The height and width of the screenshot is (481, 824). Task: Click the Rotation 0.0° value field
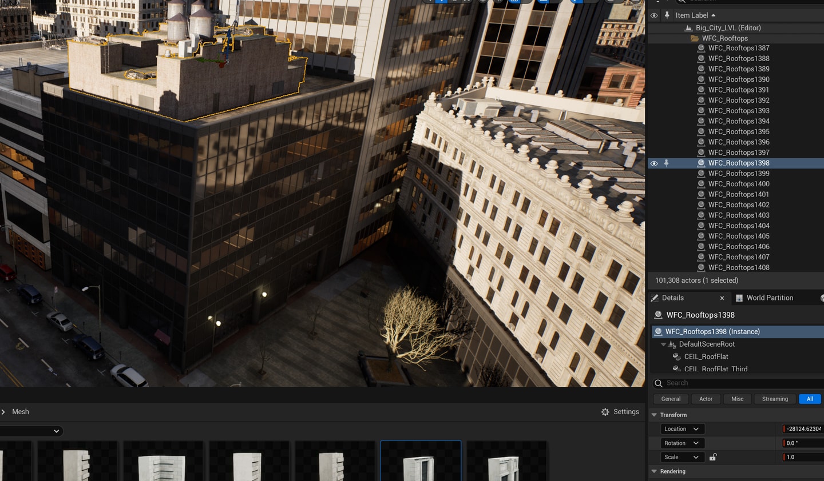point(803,443)
